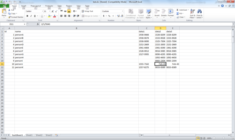The width and height of the screenshot is (235, 140).
Task: Expand the Calibri font name dropdown
Action: (x=43, y=11)
